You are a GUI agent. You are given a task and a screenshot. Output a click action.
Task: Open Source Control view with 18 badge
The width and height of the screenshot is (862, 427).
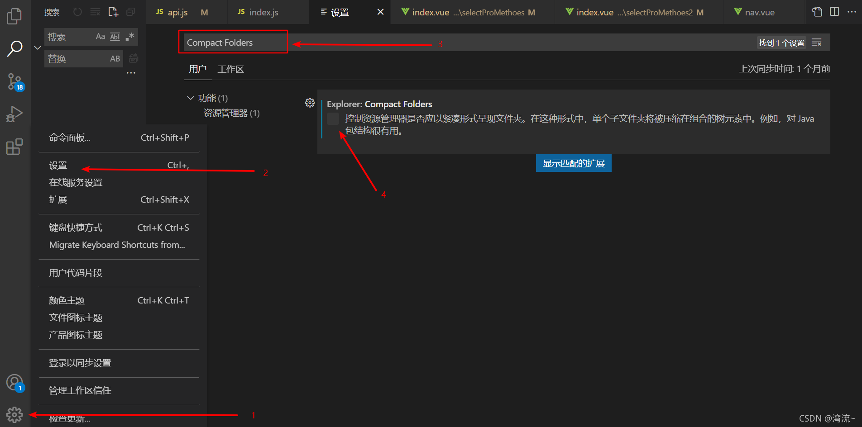pyautogui.click(x=15, y=82)
